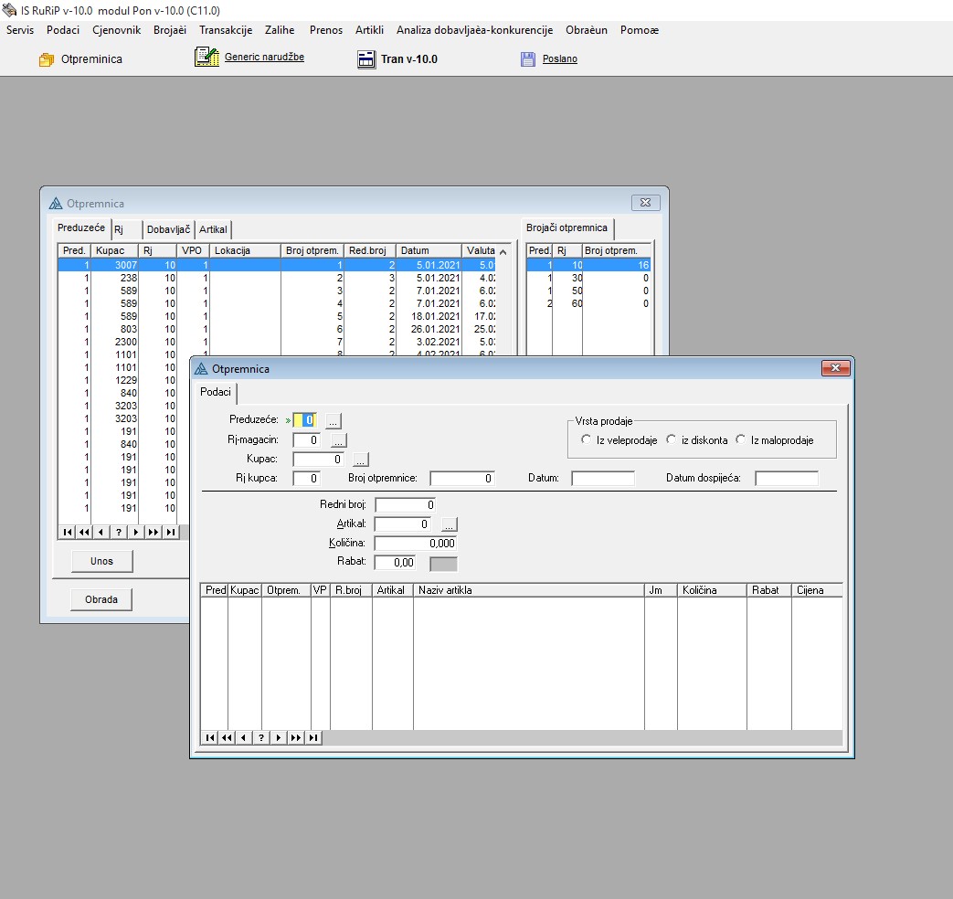Click the Datum dospijeća input field

click(786, 478)
